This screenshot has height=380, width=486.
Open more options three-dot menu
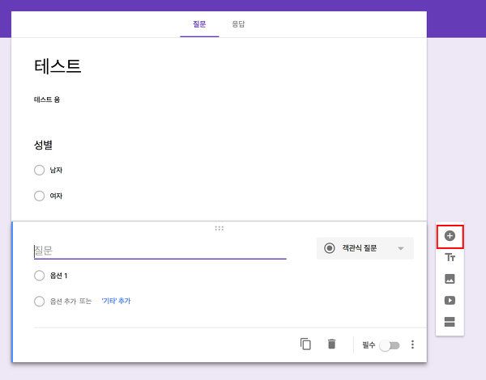[412, 344]
